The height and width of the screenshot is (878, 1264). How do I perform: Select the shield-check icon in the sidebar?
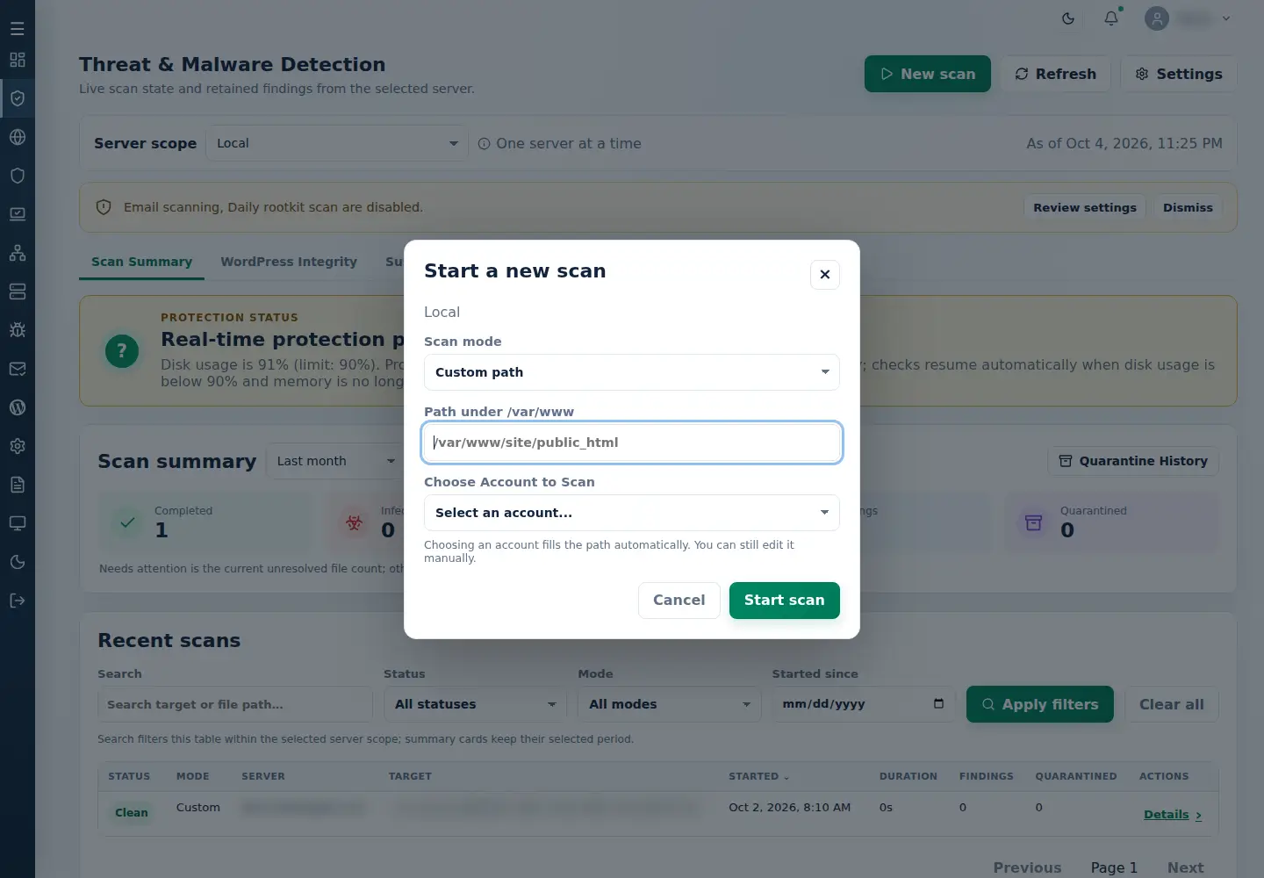point(18,98)
